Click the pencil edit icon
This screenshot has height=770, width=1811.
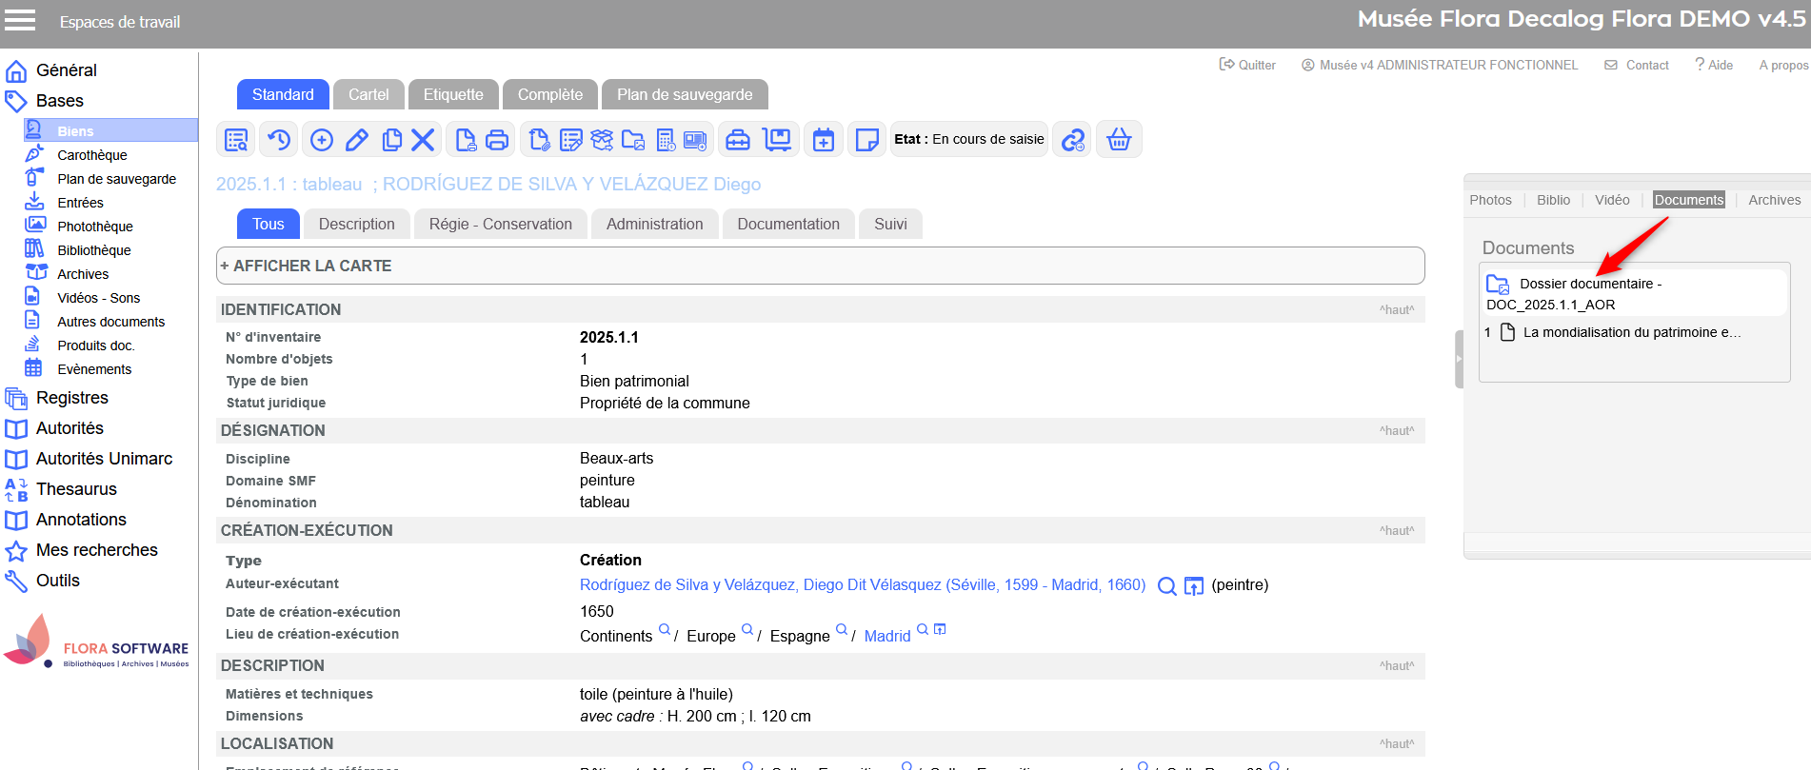point(357,140)
